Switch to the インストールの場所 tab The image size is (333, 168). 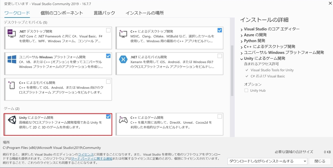145,13
